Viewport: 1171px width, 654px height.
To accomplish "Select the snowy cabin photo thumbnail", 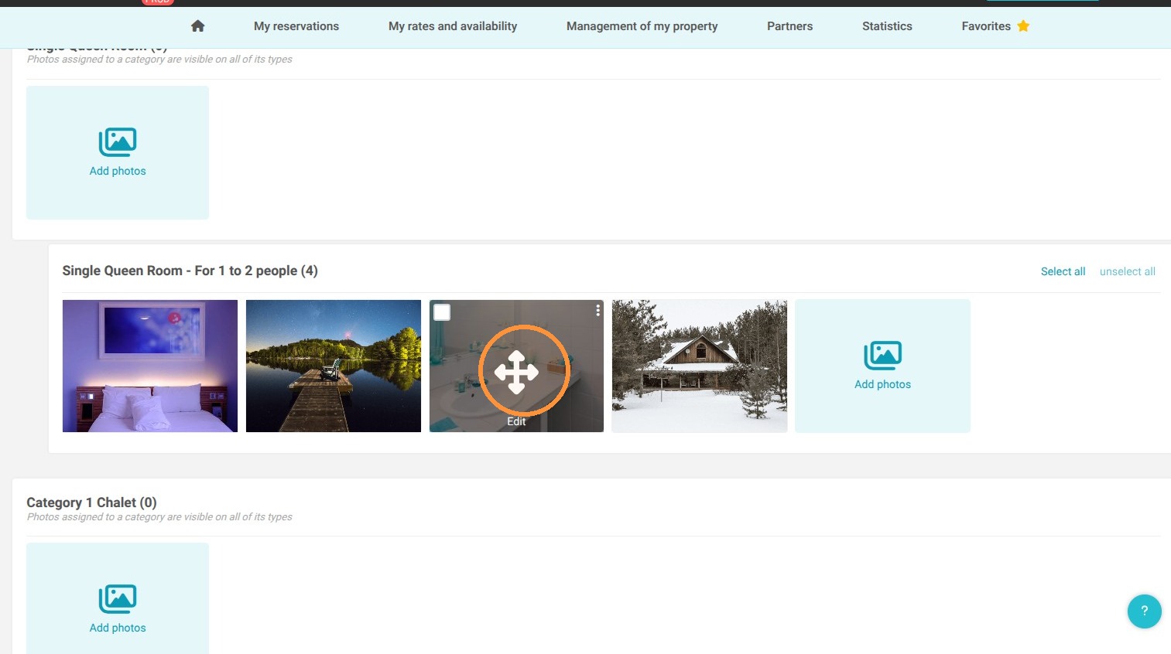I will point(700,366).
